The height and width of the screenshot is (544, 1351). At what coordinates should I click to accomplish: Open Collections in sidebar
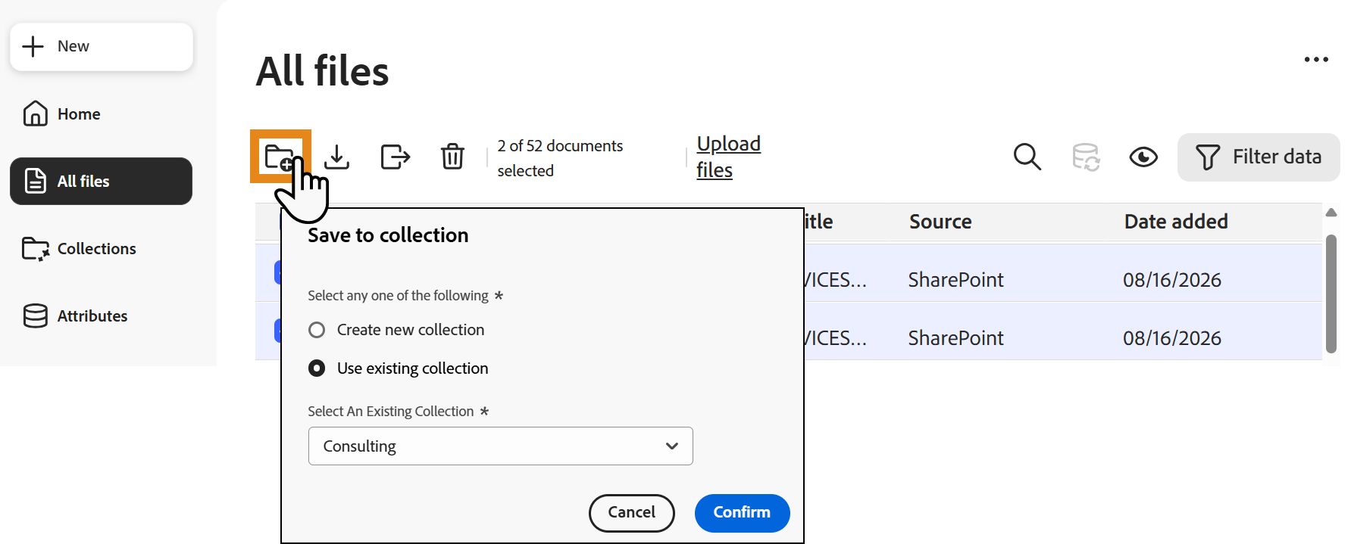79,248
